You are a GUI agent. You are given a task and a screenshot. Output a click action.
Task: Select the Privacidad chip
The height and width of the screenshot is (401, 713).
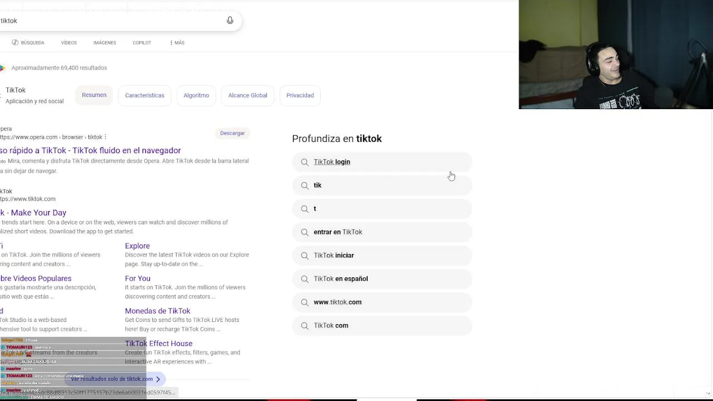click(300, 95)
